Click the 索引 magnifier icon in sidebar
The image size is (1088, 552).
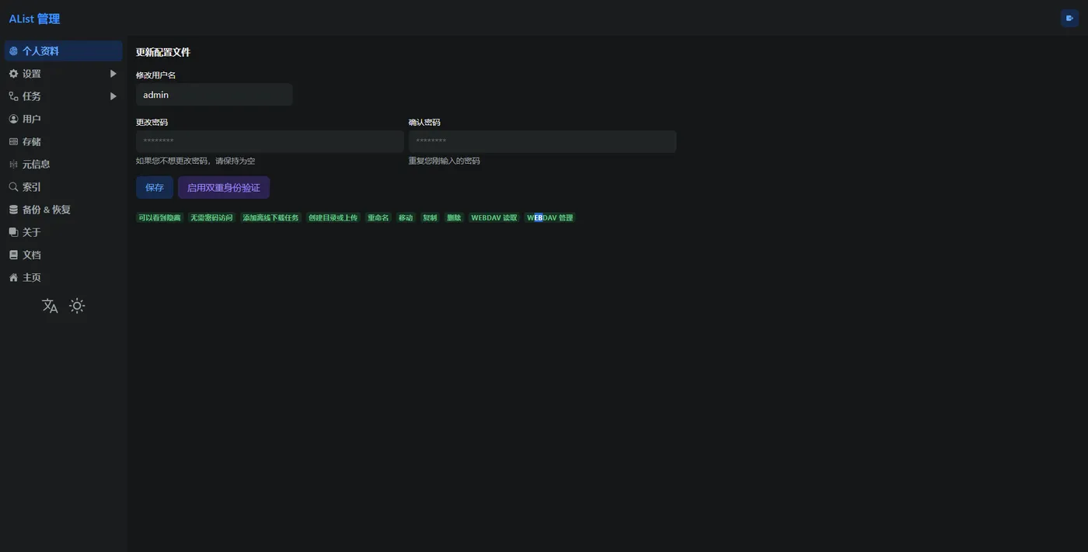coord(13,186)
